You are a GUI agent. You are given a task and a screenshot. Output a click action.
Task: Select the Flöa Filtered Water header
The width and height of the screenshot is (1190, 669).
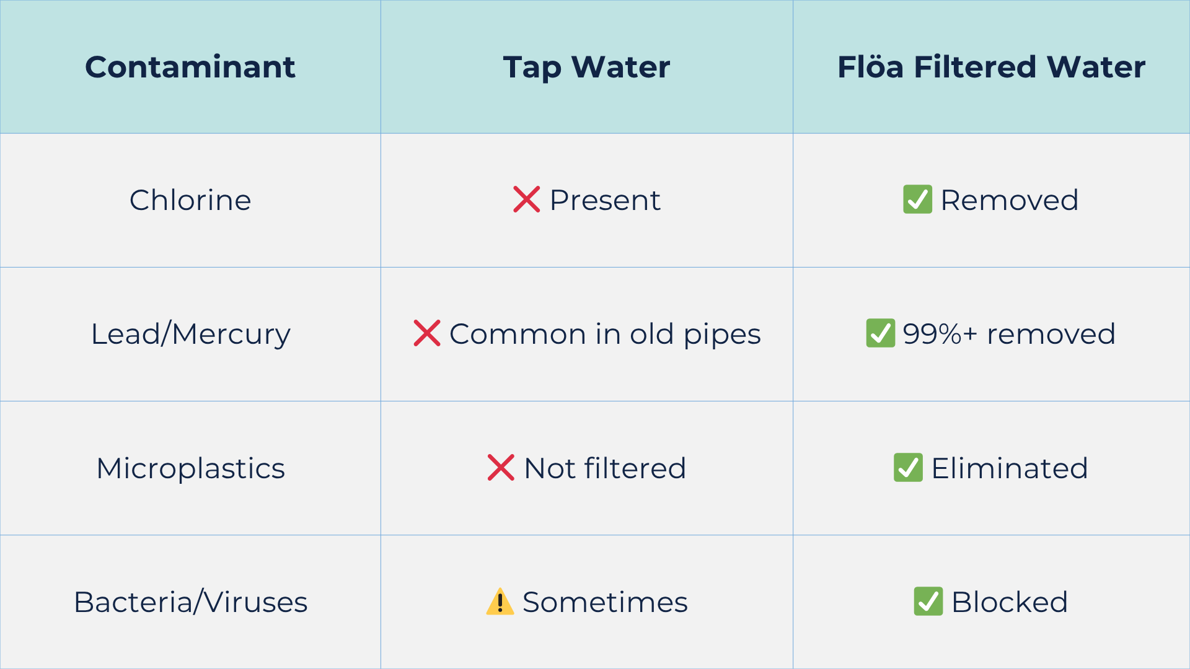992,67
